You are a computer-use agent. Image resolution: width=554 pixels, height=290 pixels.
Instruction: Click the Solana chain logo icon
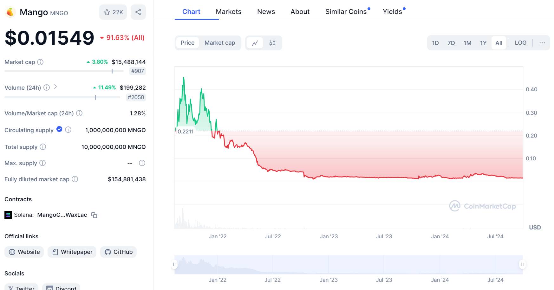click(8, 215)
